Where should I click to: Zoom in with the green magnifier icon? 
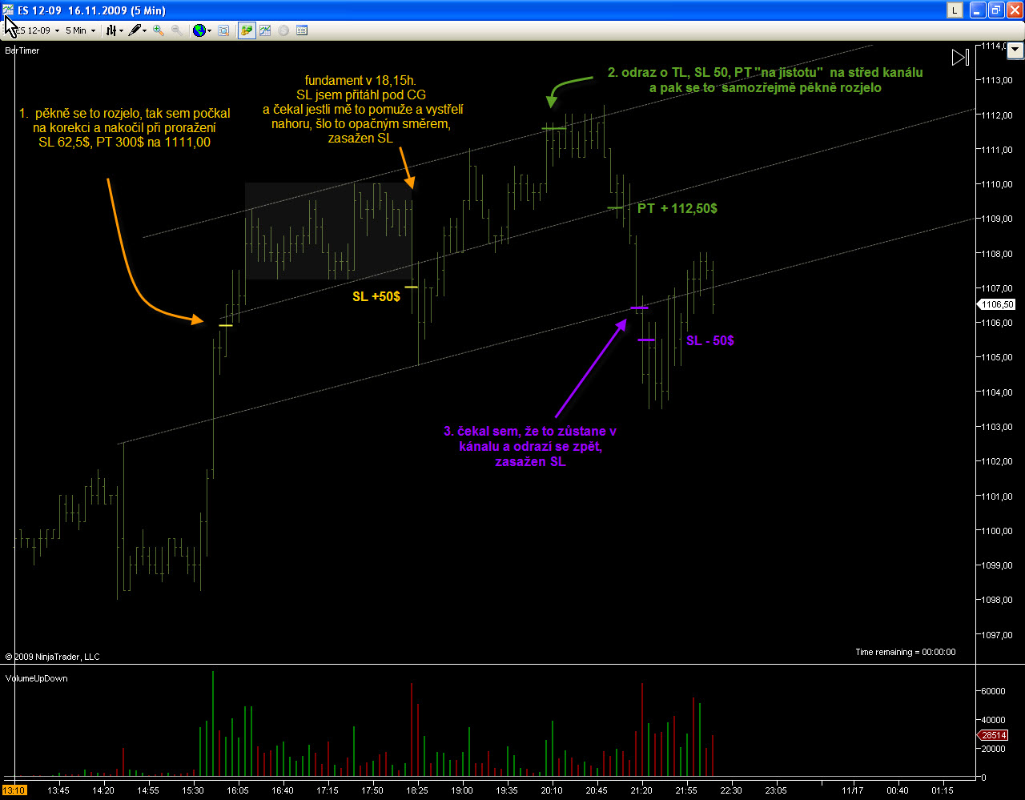[x=159, y=30]
